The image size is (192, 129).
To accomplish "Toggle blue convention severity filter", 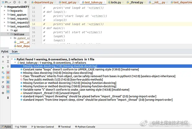I will click(x=8, y=82).
